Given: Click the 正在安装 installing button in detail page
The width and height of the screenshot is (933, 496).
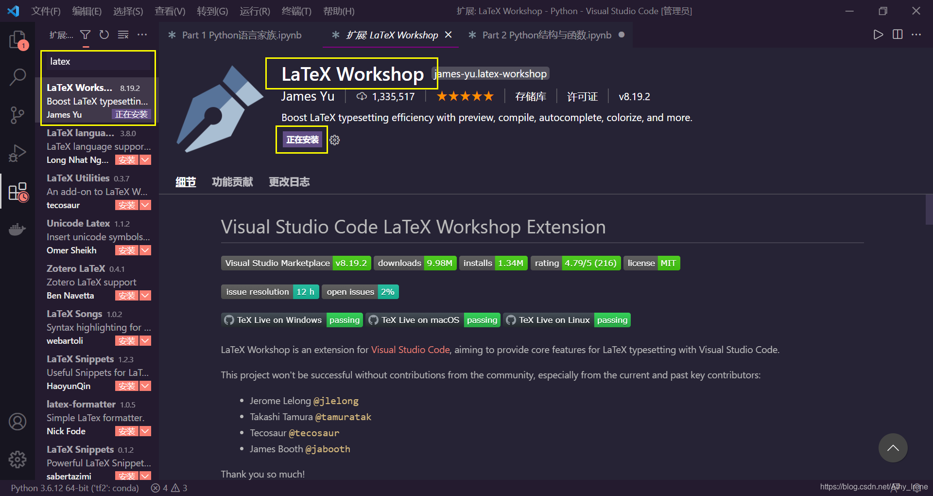Looking at the screenshot, I should tap(302, 140).
